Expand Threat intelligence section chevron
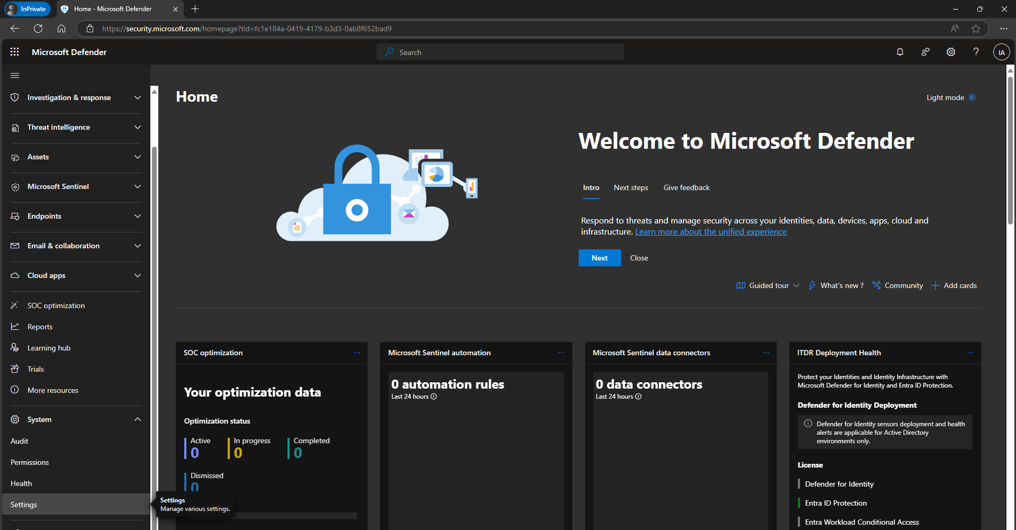Image resolution: width=1016 pixels, height=530 pixels. click(x=138, y=127)
